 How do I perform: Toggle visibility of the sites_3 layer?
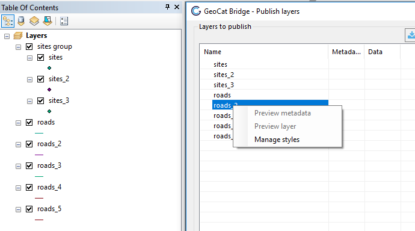(x=40, y=101)
